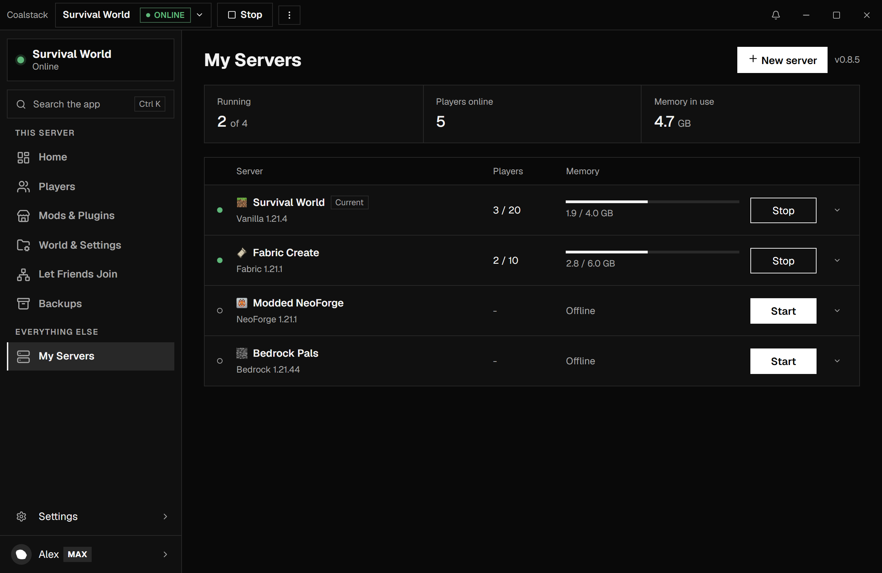Stop the current server from the title bar

(245, 15)
